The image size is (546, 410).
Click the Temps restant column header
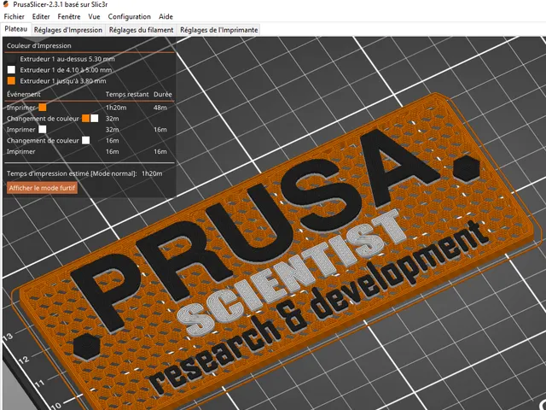tap(127, 94)
